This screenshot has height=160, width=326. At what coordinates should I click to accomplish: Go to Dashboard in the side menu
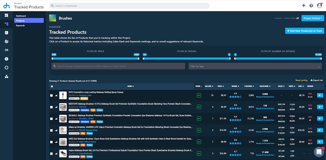pyautogui.click(x=21, y=16)
